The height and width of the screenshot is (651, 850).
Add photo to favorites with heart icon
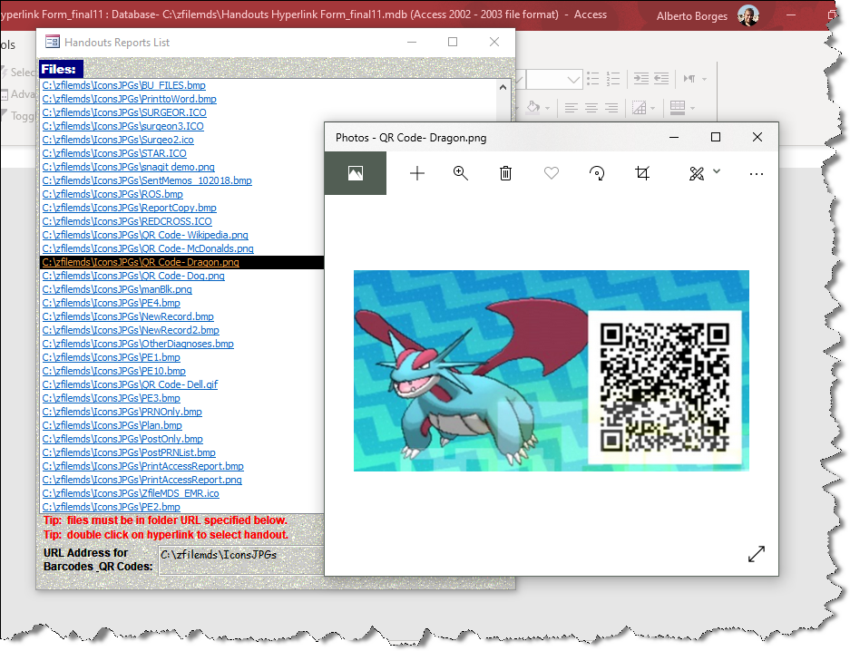coord(552,173)
